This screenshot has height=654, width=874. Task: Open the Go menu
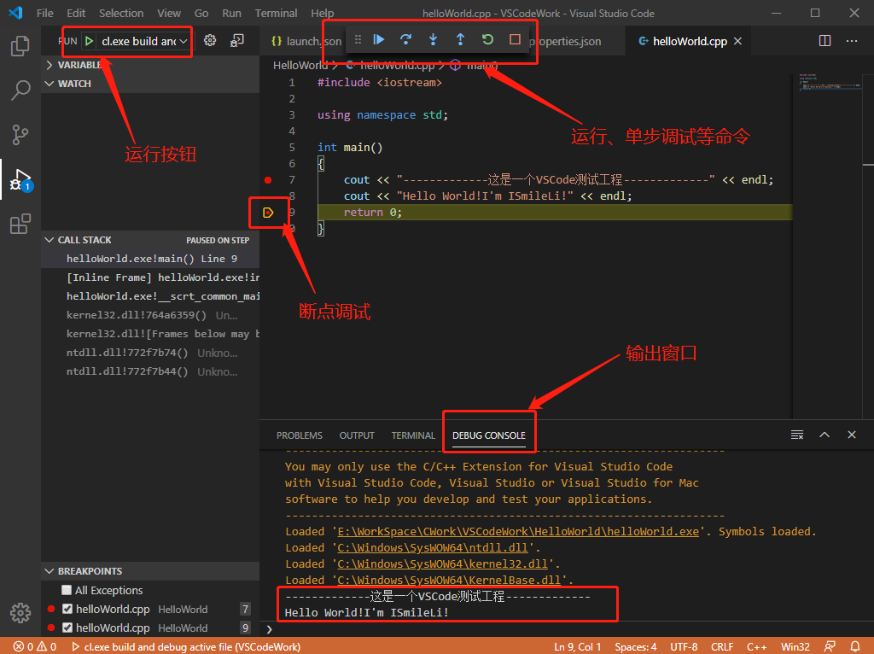click(201, 13)
